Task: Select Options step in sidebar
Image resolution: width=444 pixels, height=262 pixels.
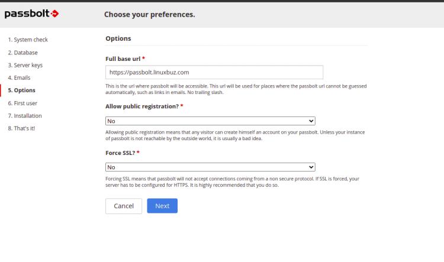Action: pos(21,90)
